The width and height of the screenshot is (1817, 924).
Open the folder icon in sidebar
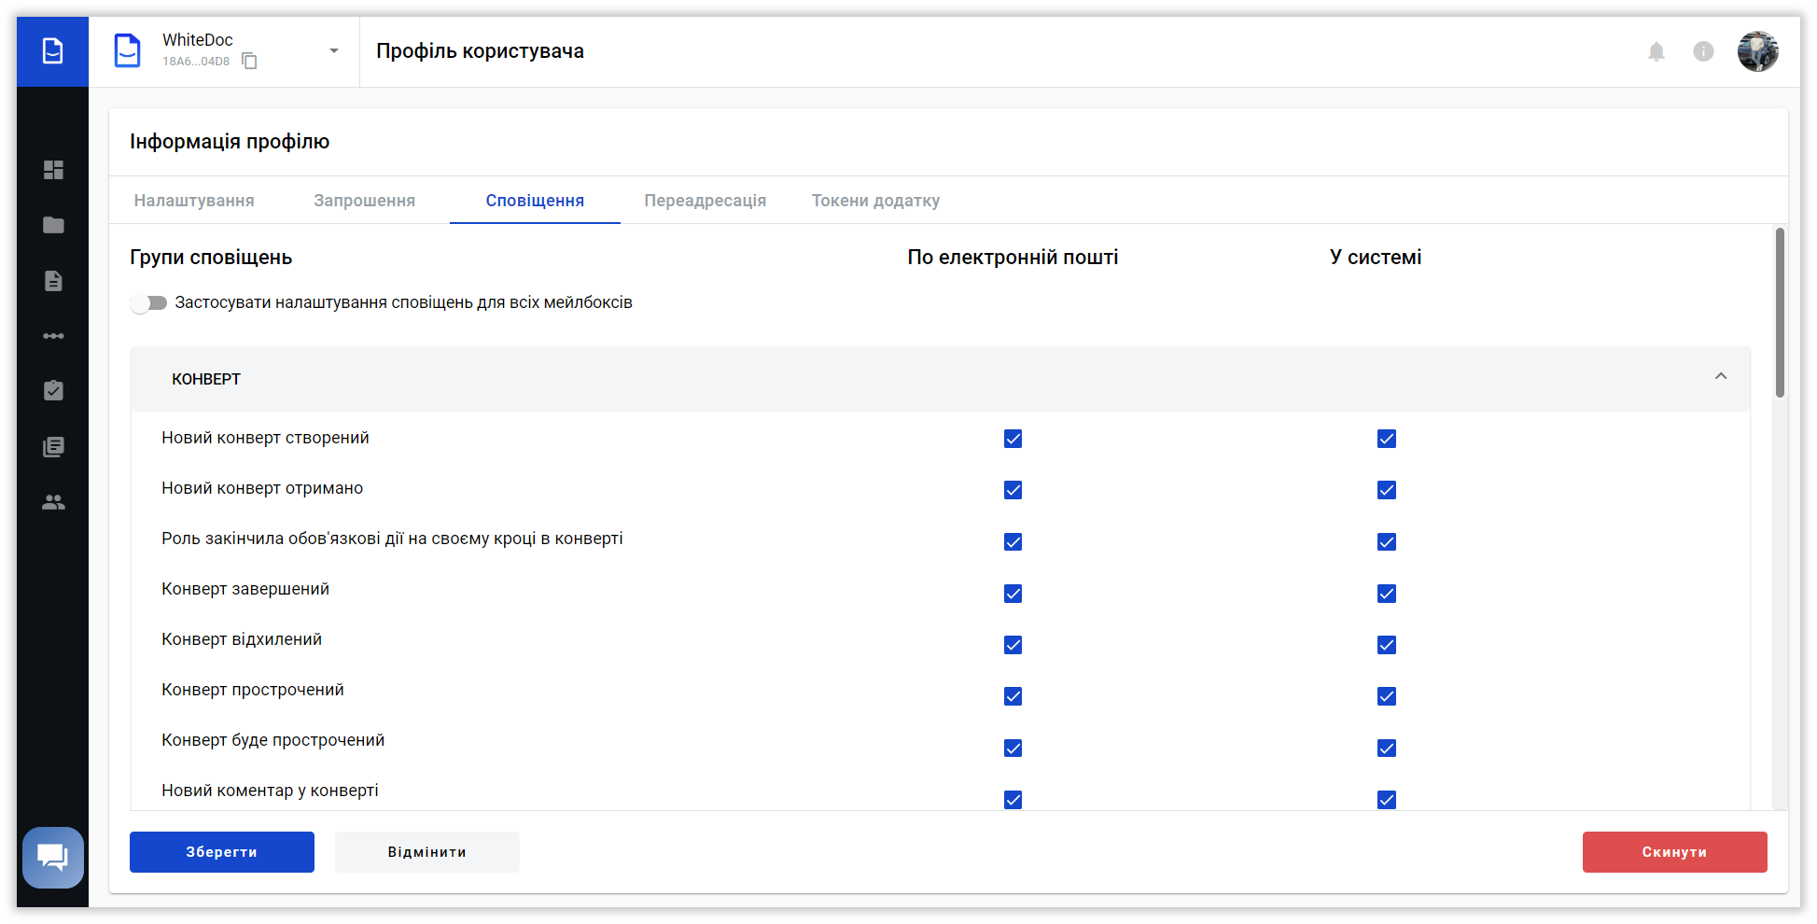click(x=53, y=225)
